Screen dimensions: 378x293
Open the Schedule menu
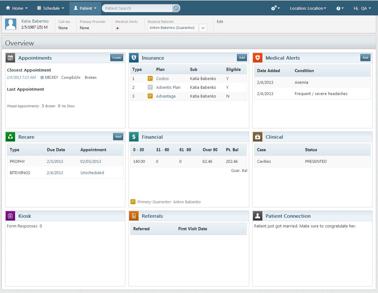pyautogui.click(x=51, y=8)
